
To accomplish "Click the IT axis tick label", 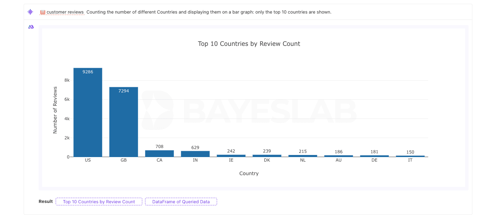I will pos(410,160).
